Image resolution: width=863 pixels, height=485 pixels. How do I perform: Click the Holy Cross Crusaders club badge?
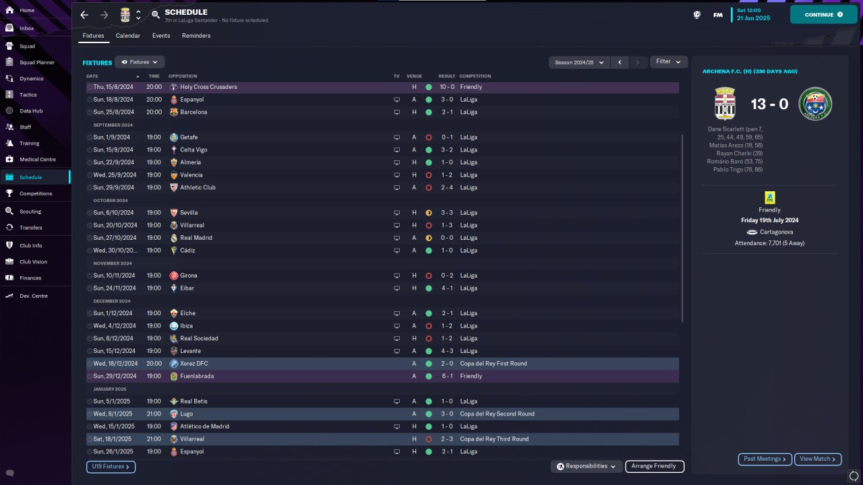coord(174,87)
